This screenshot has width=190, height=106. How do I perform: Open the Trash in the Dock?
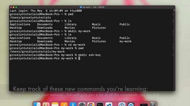[x=153, y=104]
